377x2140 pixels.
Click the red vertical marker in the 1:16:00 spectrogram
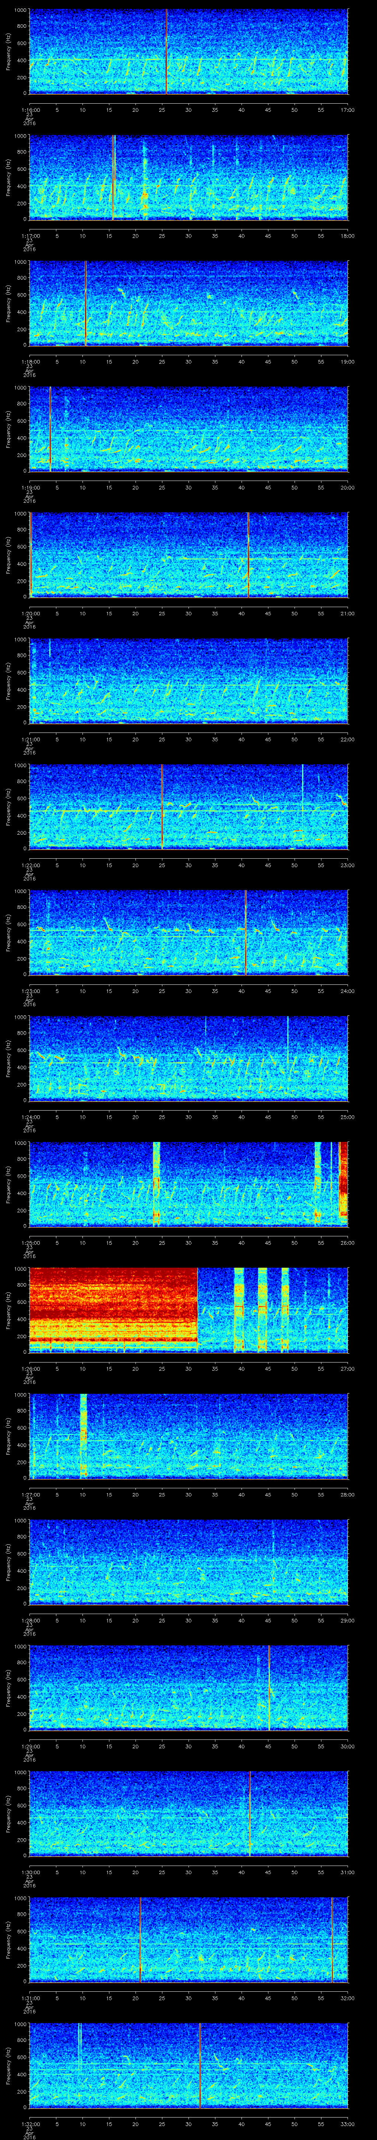click(x=166, y=52)
